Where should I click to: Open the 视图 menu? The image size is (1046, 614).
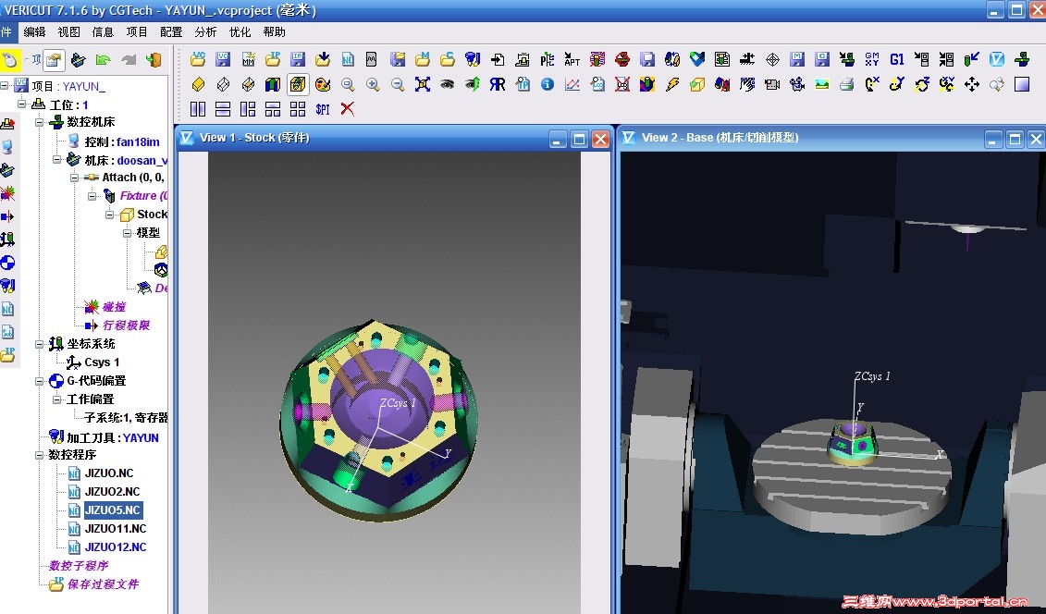click(x=68, y=32)
